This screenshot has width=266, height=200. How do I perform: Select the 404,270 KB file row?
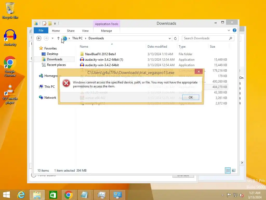220,87
